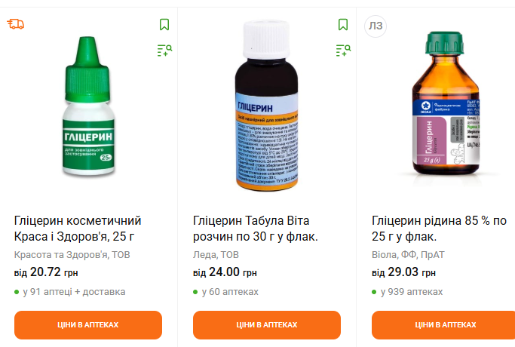The height and width of the screenshot is (347, 515).
Task: Open title Гліцерин рідина 85 % по 25 г
Action: pyautogui.click(x=439, y=229)
